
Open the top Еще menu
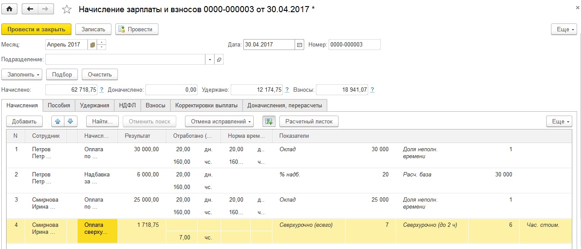click(564, 29)
